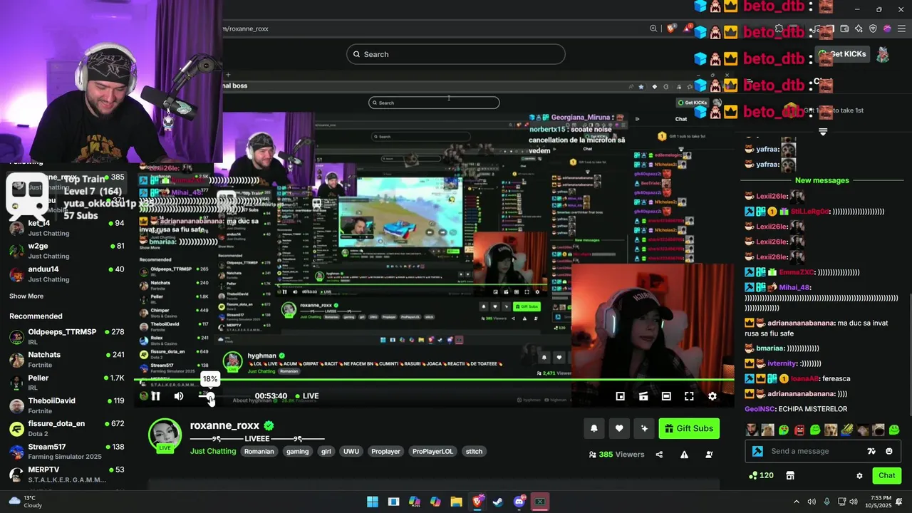Open the browser hamburger menu
The image size is (912, 513).
pyautogui.click(x=901, y=28)
